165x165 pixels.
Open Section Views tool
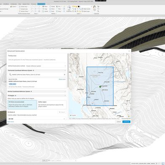(x=24, y=11)
